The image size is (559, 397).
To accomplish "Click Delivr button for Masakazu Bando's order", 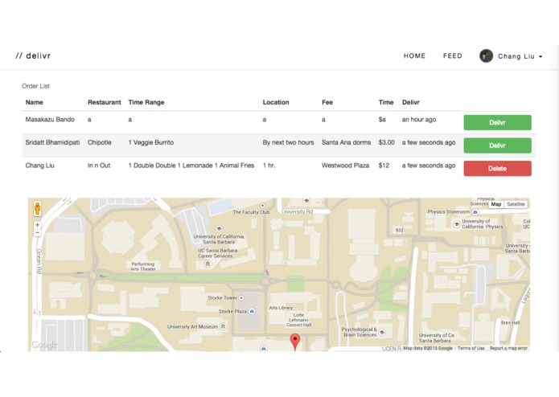I will [x=497, y=122].
